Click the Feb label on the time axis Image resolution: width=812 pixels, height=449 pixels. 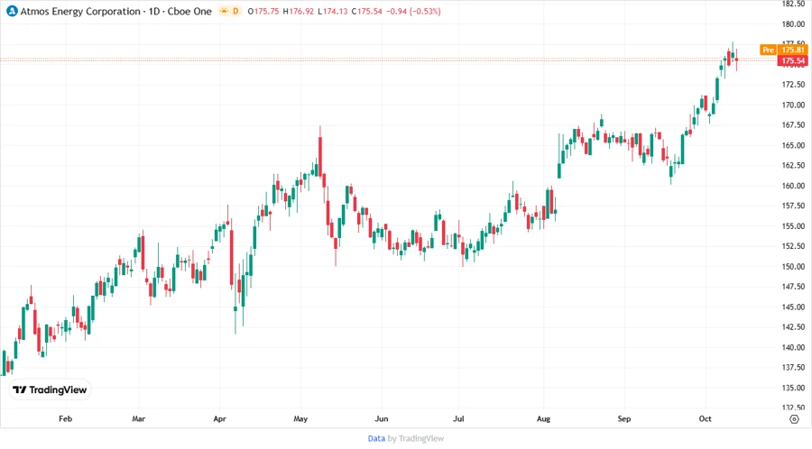[x=65, y=418]
